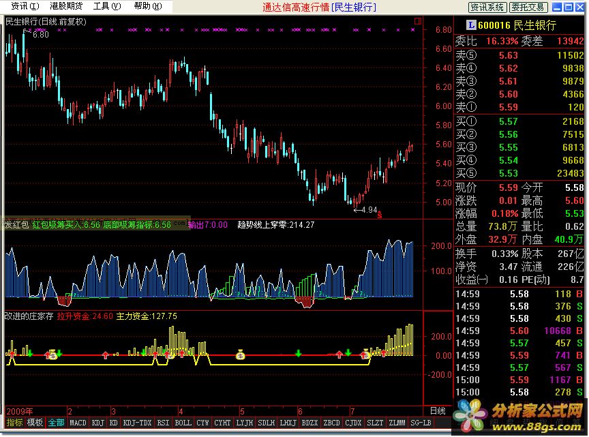Select the SG-LB indicator tab
589x437 pixels.
tap(421, 423)
